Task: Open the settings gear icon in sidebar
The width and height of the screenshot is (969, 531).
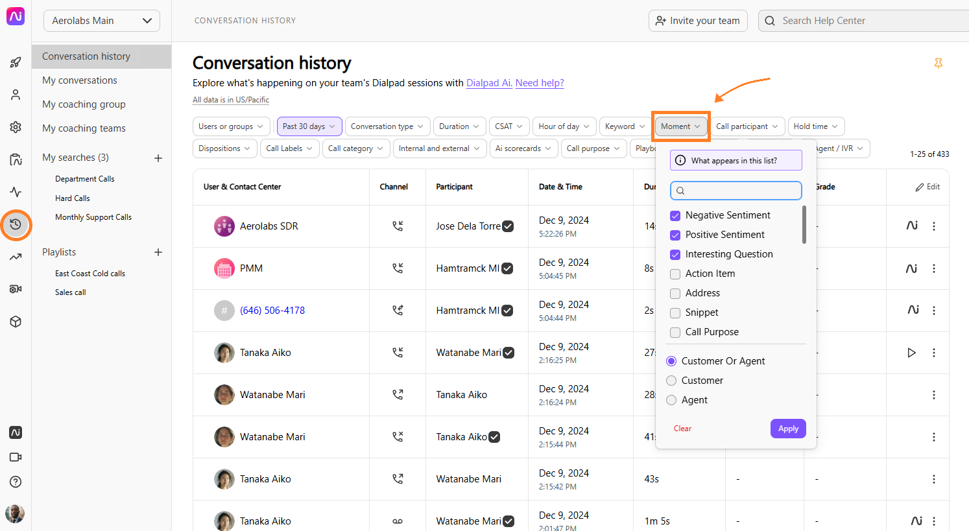Action: [16, 127]
